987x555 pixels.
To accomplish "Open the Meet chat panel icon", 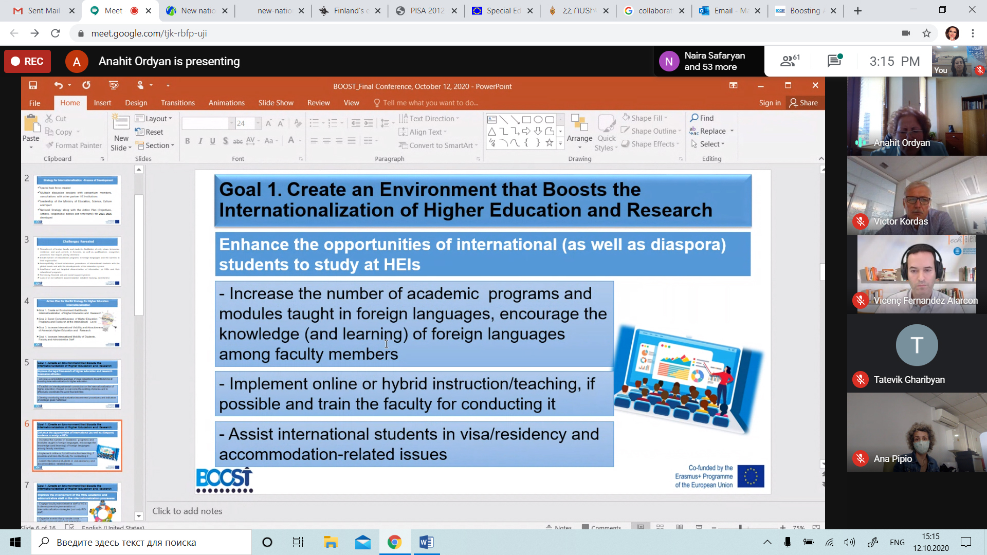I will 834,61.
